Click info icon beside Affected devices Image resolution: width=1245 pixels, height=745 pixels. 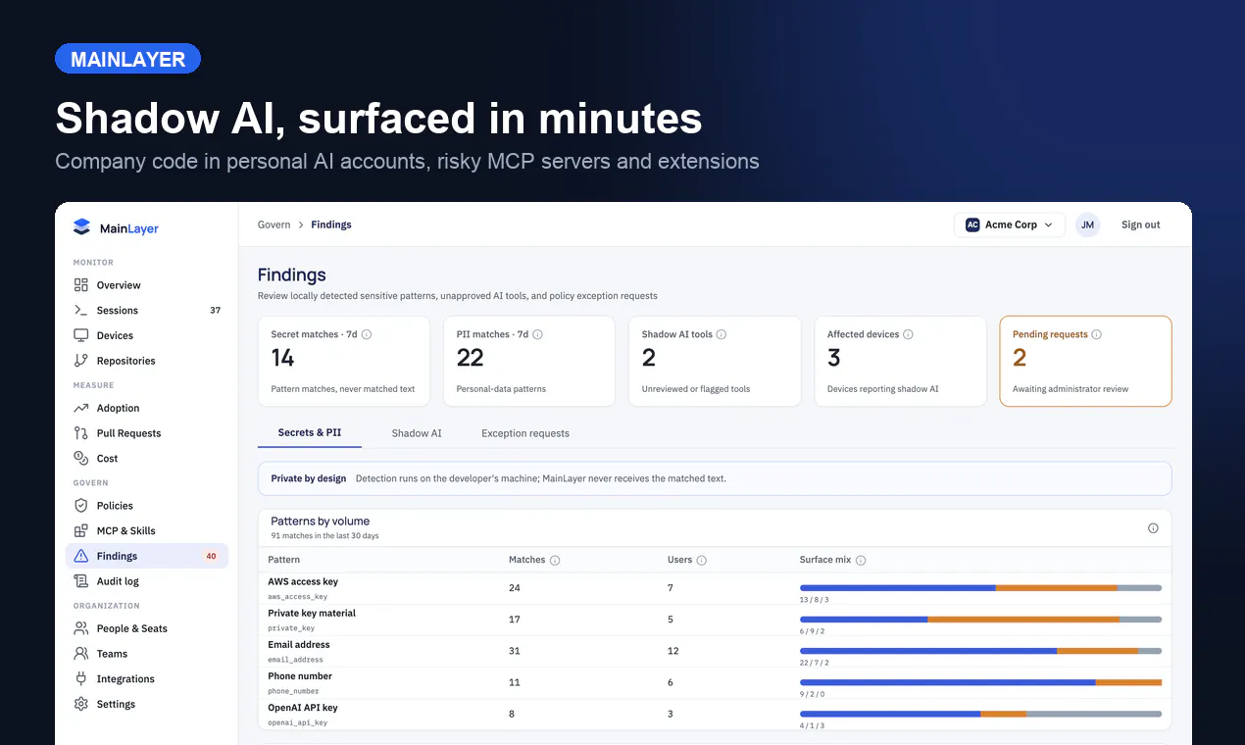(908, 334)
